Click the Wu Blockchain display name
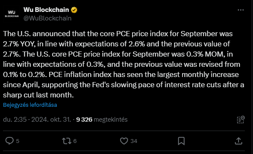 (x=46, y=10)
